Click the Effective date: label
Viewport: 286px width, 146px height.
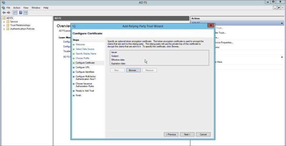pos(118,60)
